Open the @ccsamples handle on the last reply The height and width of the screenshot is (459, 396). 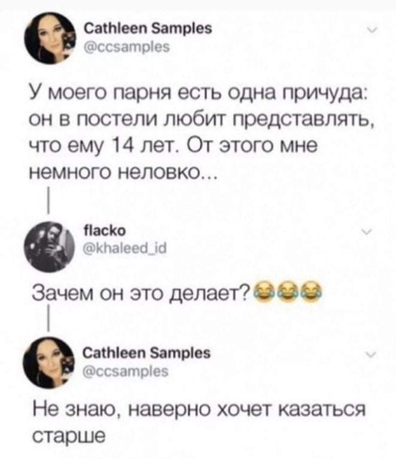(126, 372)
